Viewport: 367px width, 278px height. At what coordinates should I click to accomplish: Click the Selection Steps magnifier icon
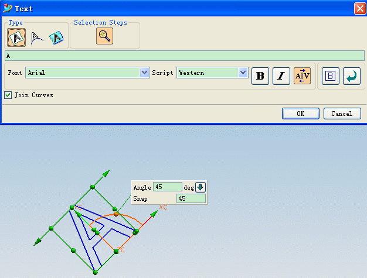104,36
